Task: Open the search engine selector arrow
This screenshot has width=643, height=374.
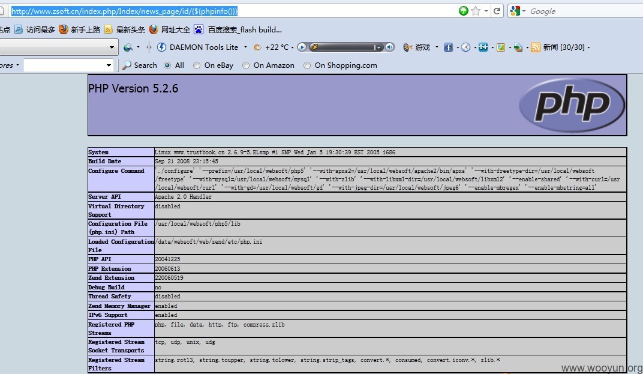Action: pos(524,11)
